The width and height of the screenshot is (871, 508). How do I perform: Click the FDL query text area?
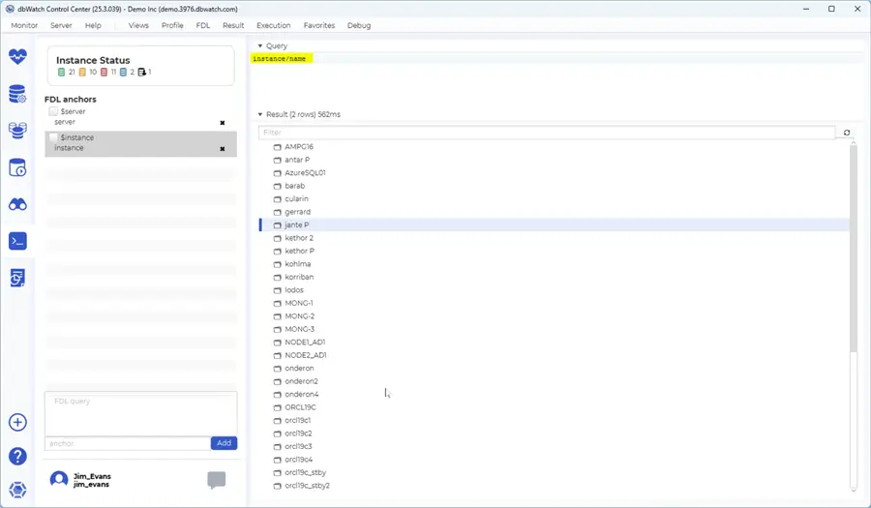click(x=140, y=413)
